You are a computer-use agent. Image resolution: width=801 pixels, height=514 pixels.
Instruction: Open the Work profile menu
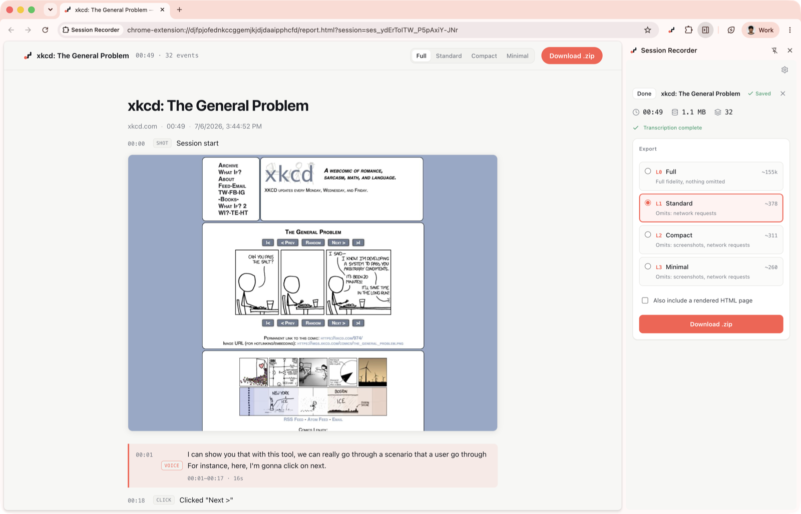(x=760, y=30)
